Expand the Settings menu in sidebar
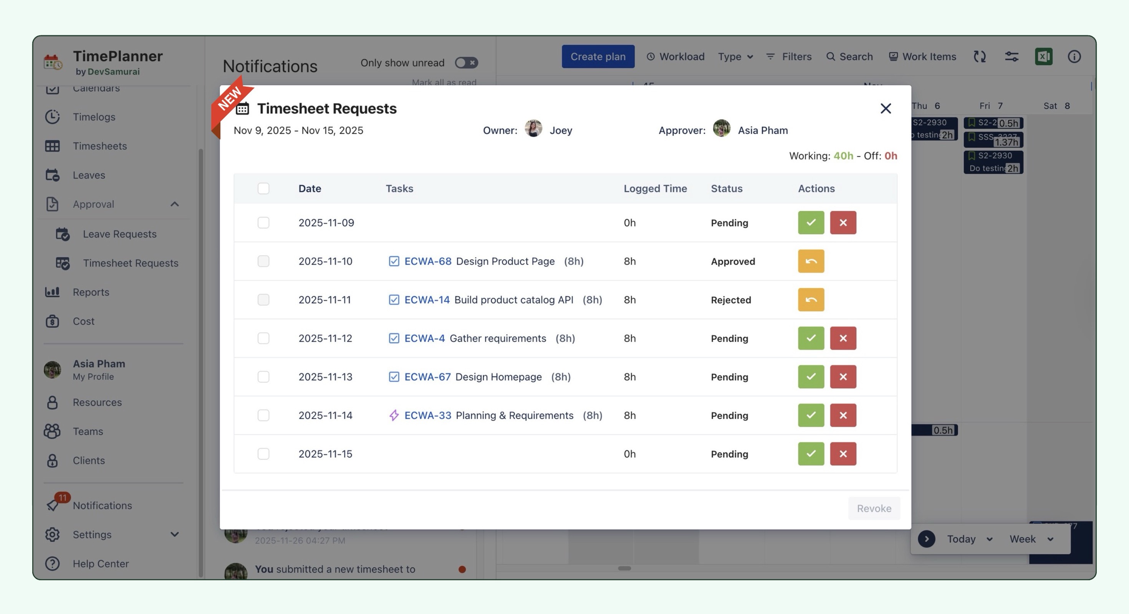The width and height of the screenshot is (1129, 614). (174, 534)
